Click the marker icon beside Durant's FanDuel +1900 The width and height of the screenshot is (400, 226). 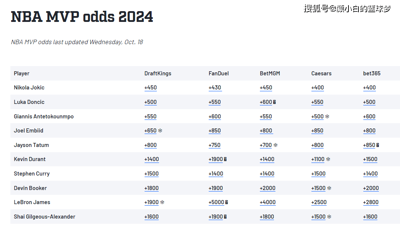point(225,159)
